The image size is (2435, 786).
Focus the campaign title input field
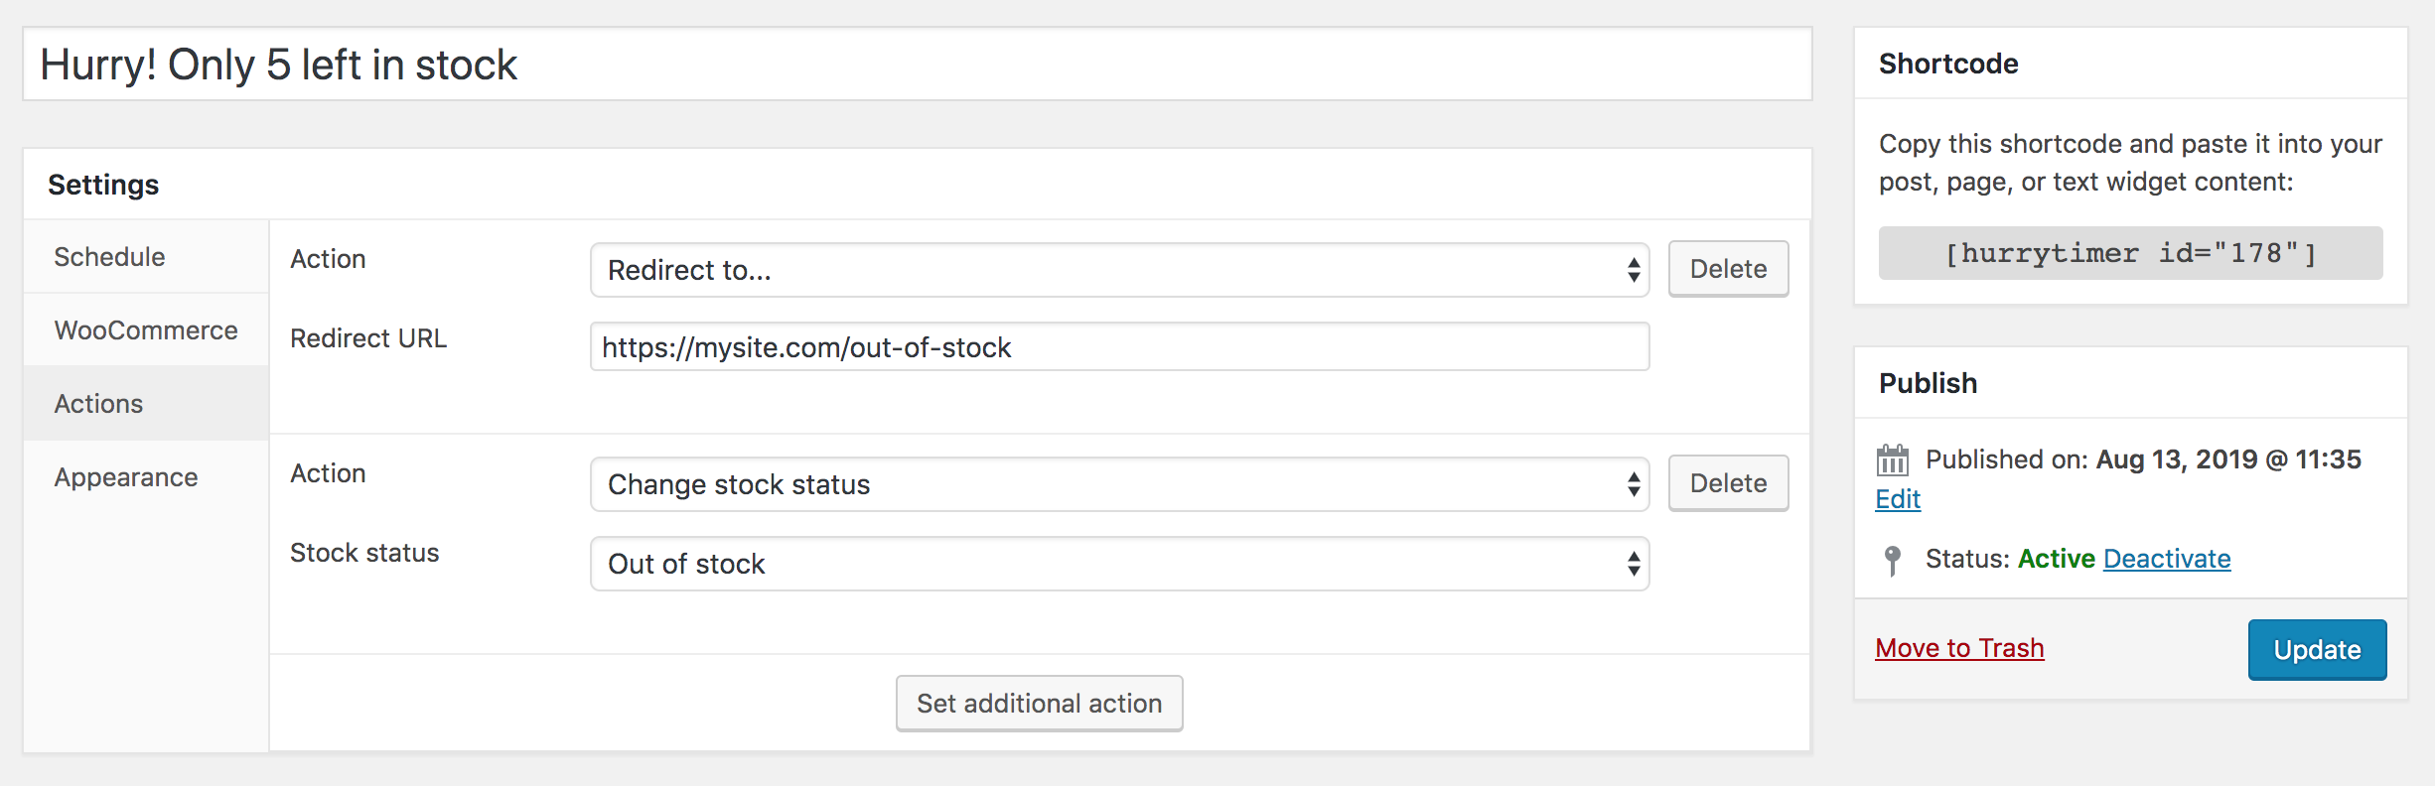pyautogui.click(x=917, y=65)
